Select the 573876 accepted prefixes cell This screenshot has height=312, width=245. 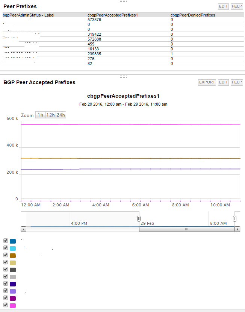pos(94,20)
